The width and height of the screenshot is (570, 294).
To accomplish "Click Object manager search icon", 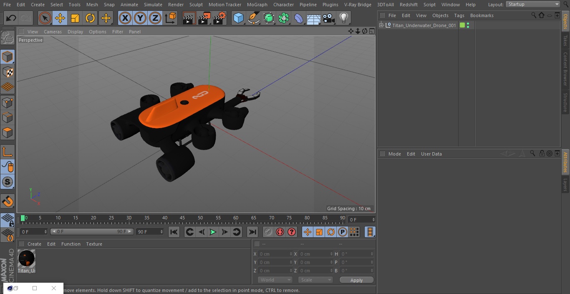I will point(534,15).
